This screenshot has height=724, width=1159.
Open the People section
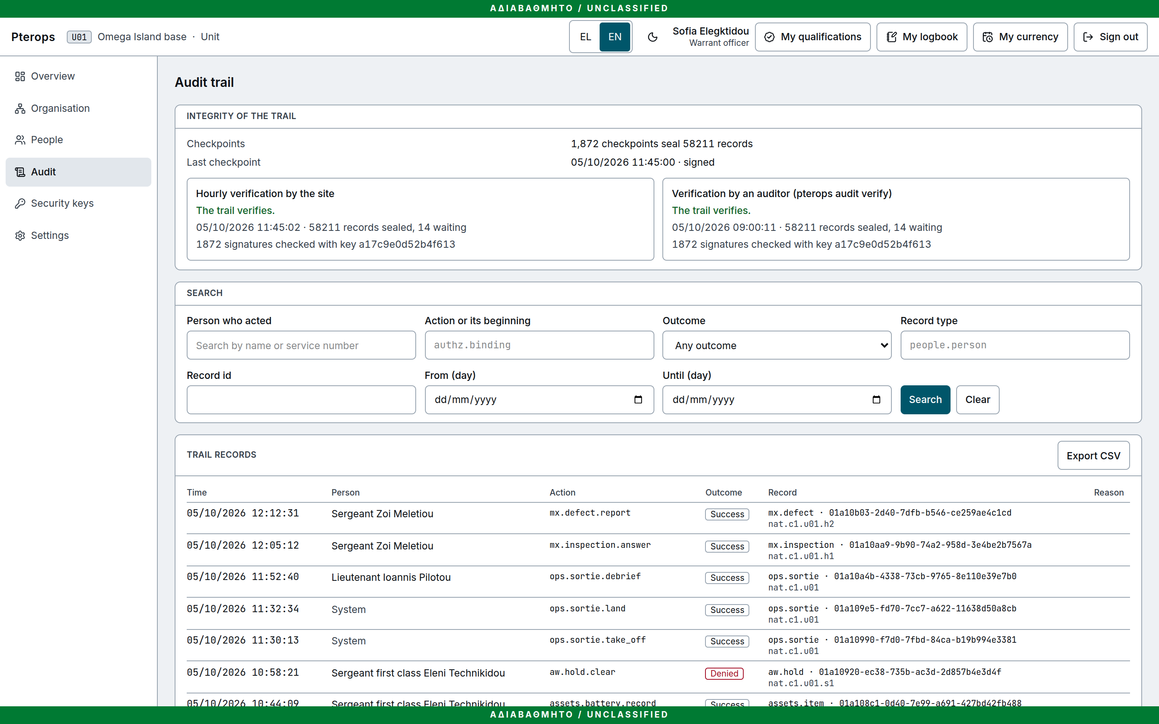78,140
